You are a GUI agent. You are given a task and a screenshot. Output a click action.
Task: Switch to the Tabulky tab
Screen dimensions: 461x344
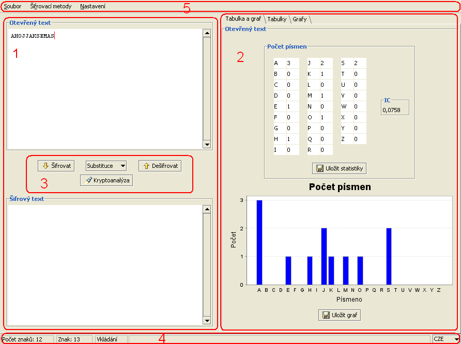(x=277, y=19)
